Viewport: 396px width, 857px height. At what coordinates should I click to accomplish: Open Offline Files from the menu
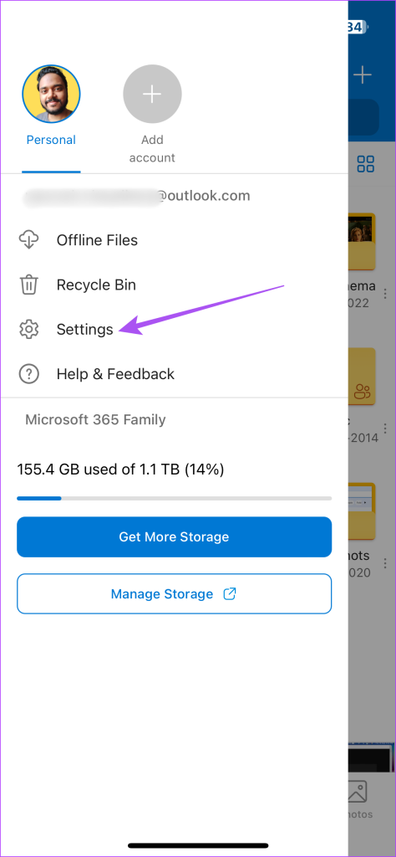[97, 240]
